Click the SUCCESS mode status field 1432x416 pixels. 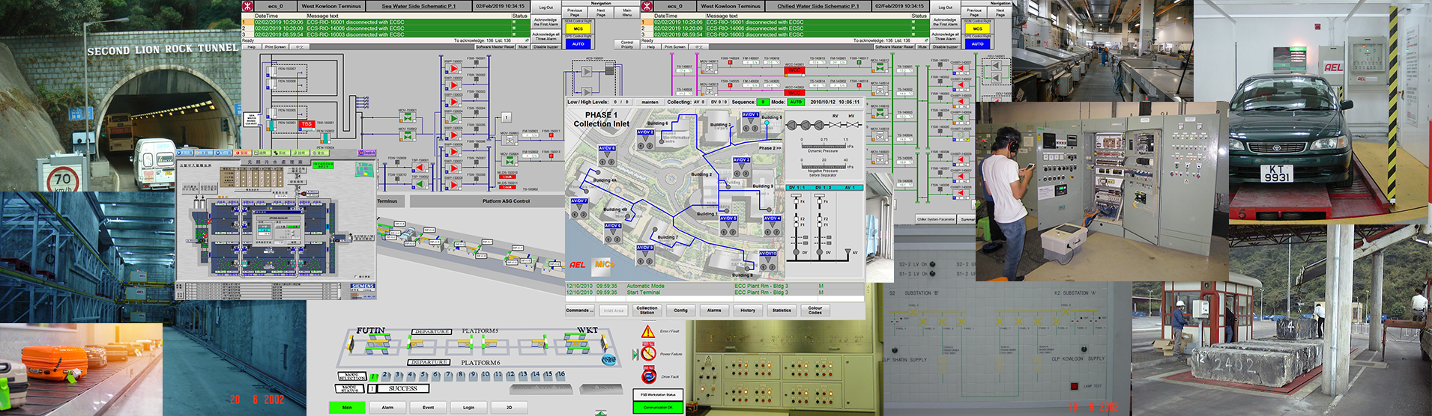(403, 388)
